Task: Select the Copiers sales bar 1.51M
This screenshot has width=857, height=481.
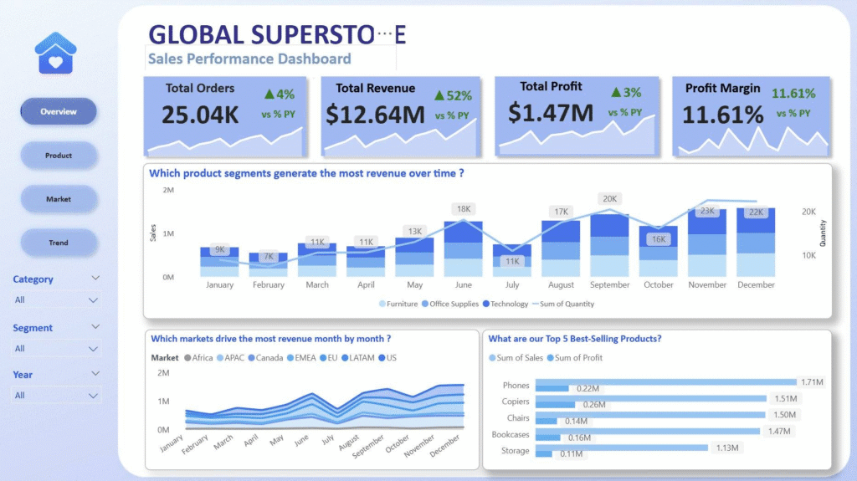Action: pos(651,398)
